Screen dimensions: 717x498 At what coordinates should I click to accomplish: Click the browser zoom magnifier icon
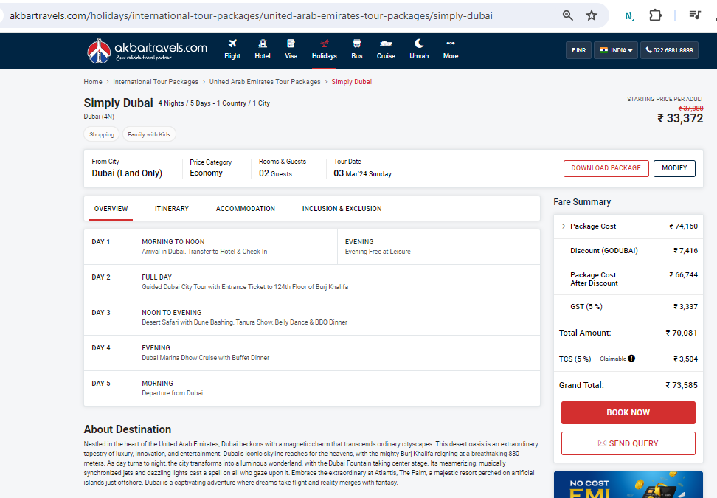click(x=567, y=15)
